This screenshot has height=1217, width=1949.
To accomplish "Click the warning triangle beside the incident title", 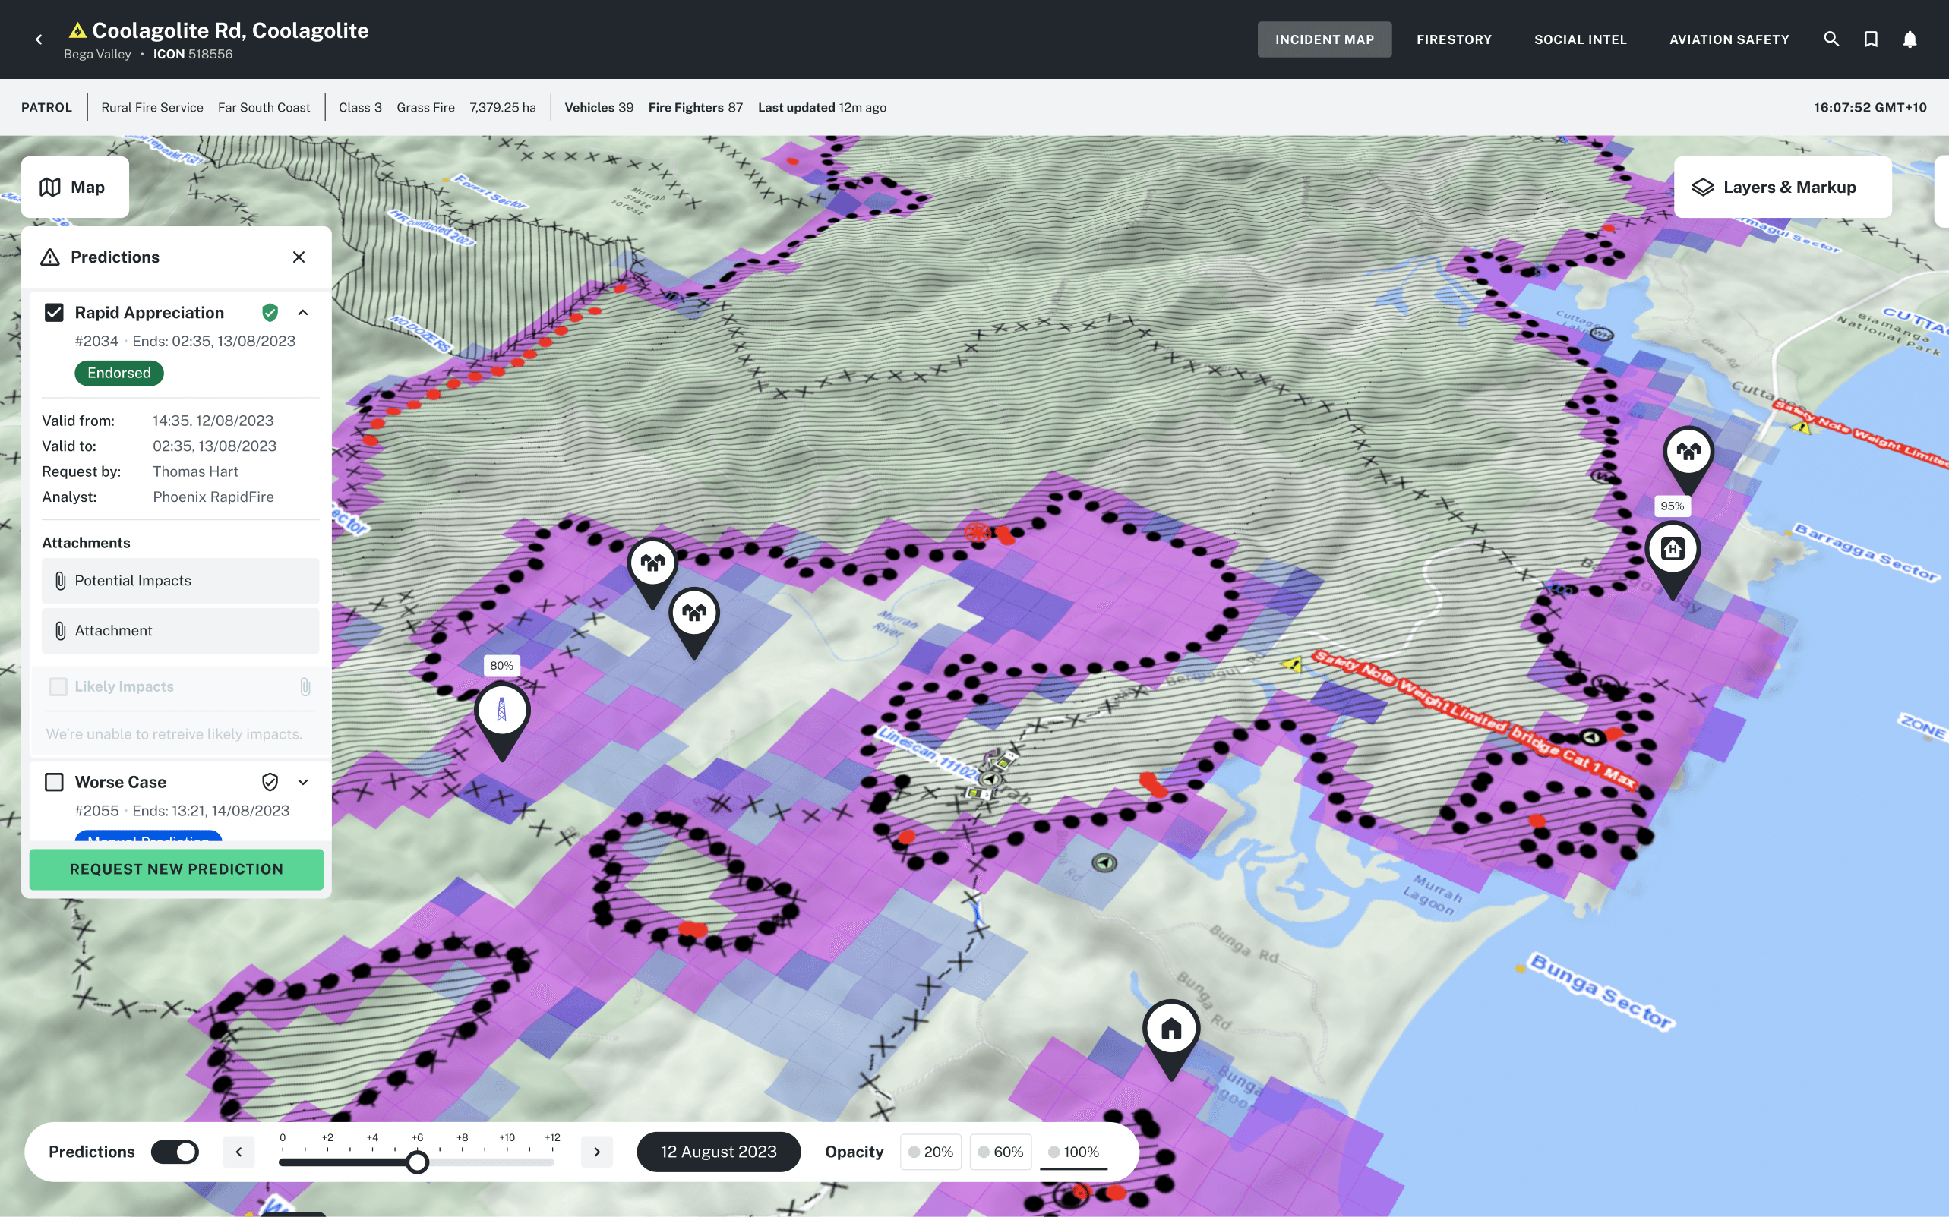I will pyautogui.click(x=77, y=30).
